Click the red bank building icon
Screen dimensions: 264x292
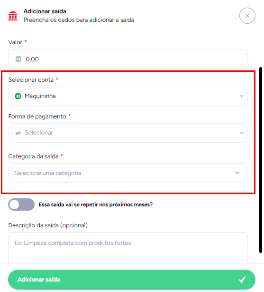click(13, 16)
